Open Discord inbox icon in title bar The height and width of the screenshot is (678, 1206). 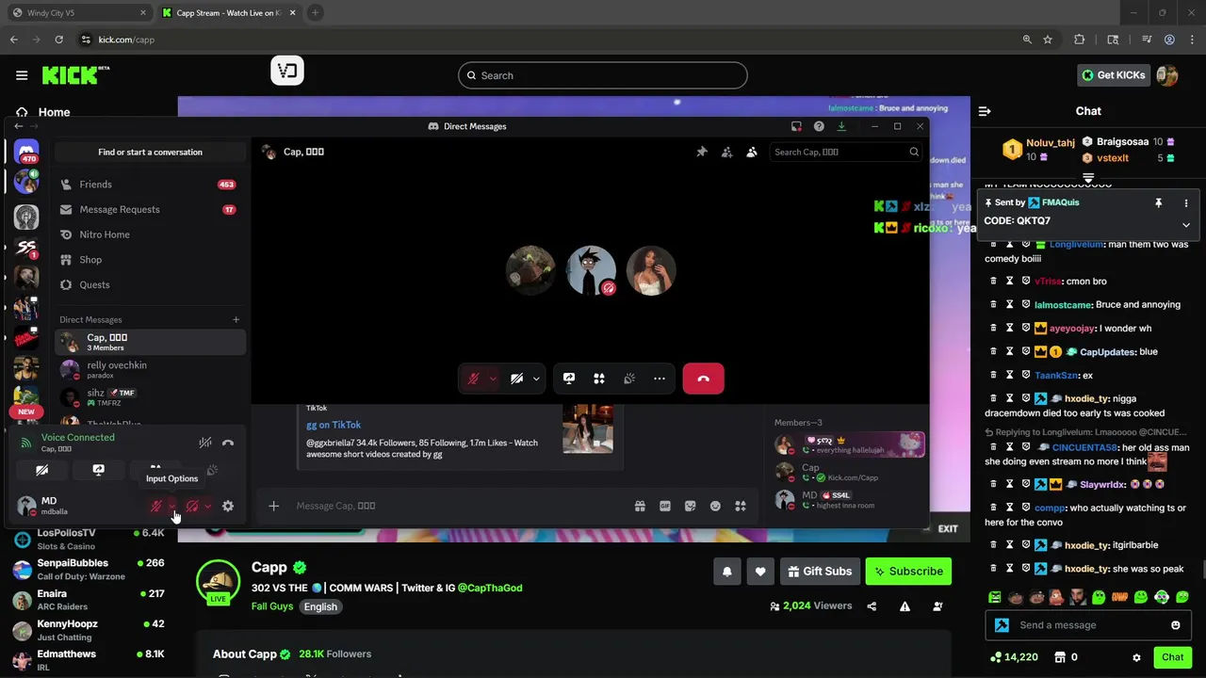coord(796,126)
